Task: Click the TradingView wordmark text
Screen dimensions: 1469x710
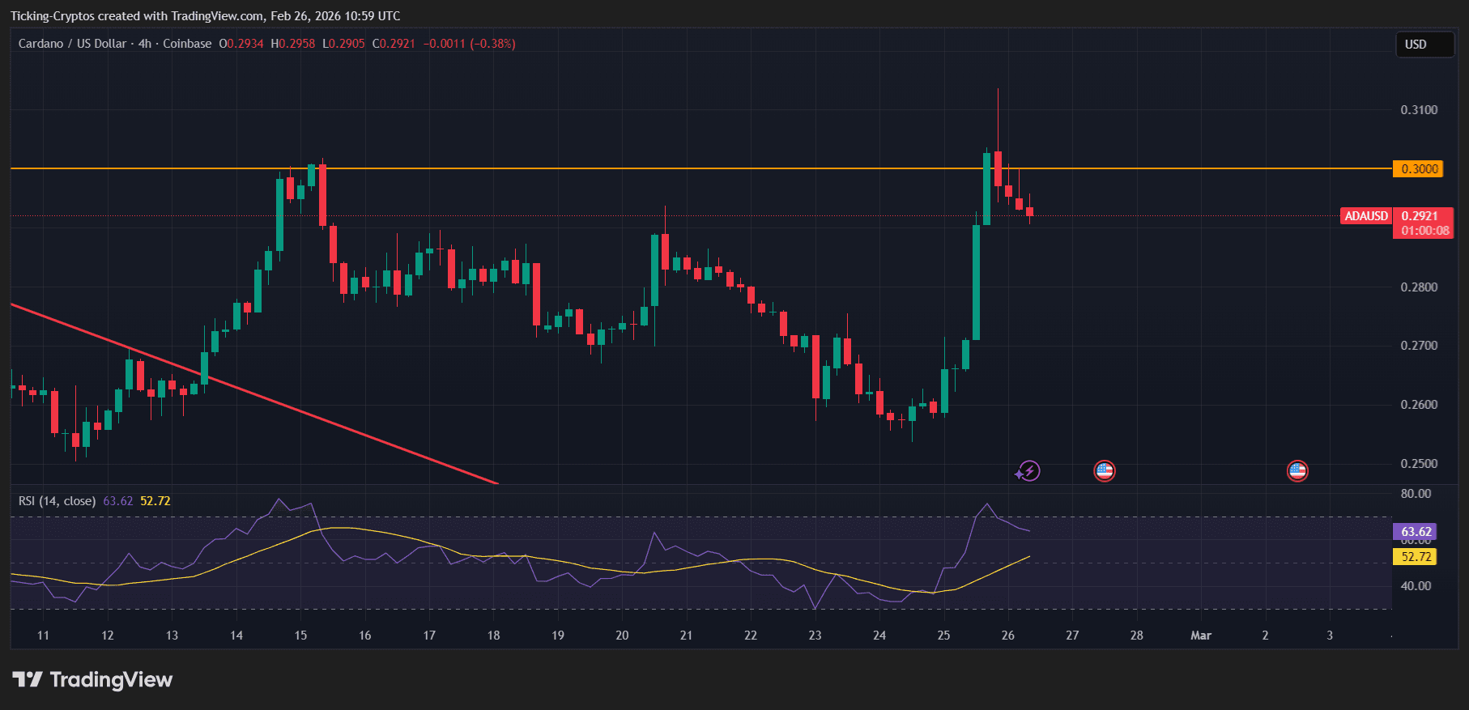Action: click(111, 679)
